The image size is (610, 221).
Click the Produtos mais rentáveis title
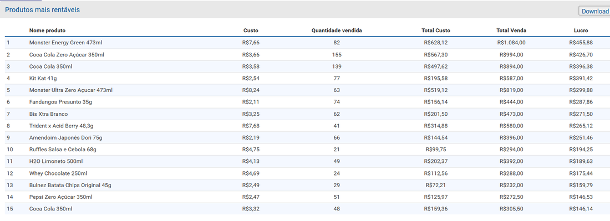coord(42,10)
